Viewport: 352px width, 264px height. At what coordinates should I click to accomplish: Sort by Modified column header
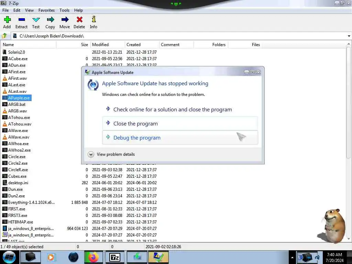(x=108, y=45)
